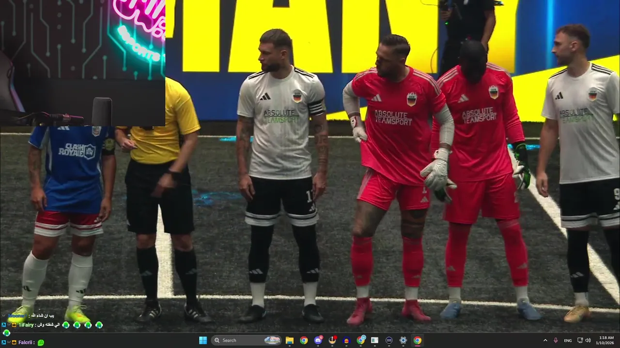Click the webcam overlay in top-left corner
This screenshot has height=348, width=620.
[x=82, y=63]
